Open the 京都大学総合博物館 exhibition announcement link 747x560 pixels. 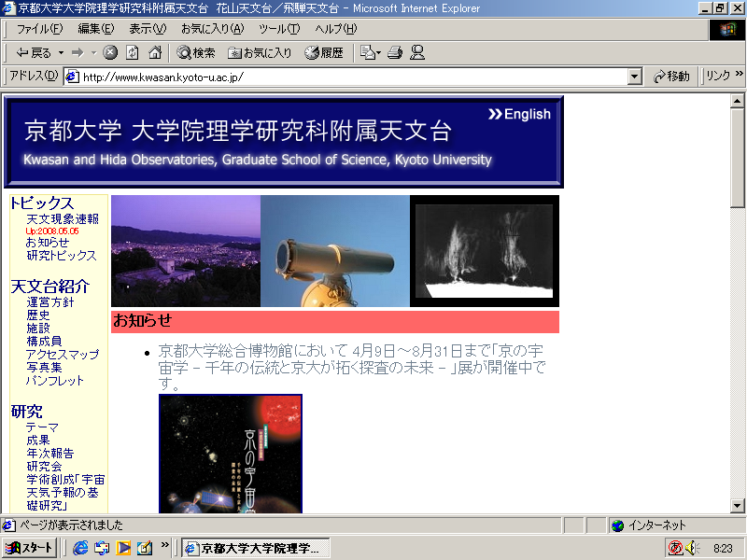352,367
